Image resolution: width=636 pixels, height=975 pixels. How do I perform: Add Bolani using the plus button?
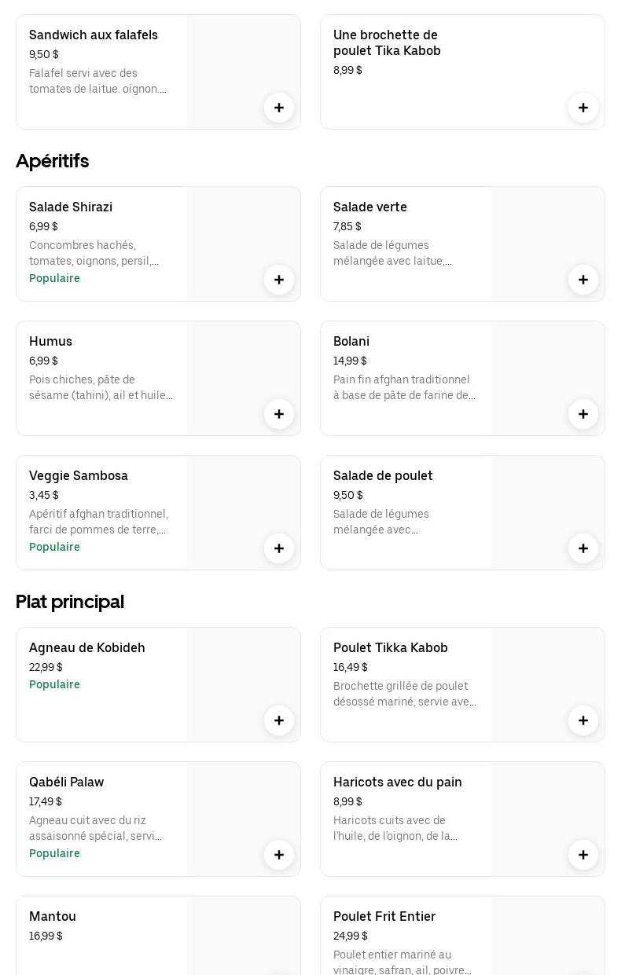[x=583, y=414]
